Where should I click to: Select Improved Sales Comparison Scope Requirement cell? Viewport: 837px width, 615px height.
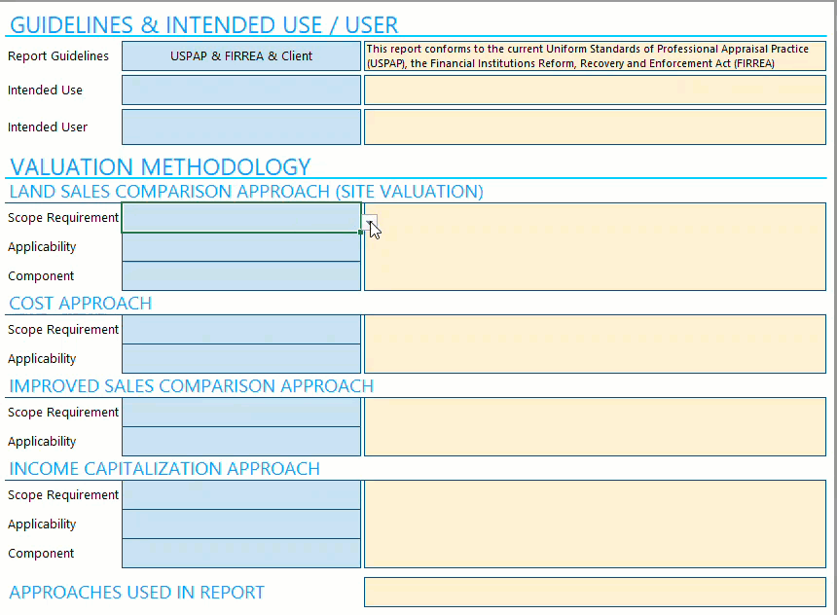[x=241, y=413]
